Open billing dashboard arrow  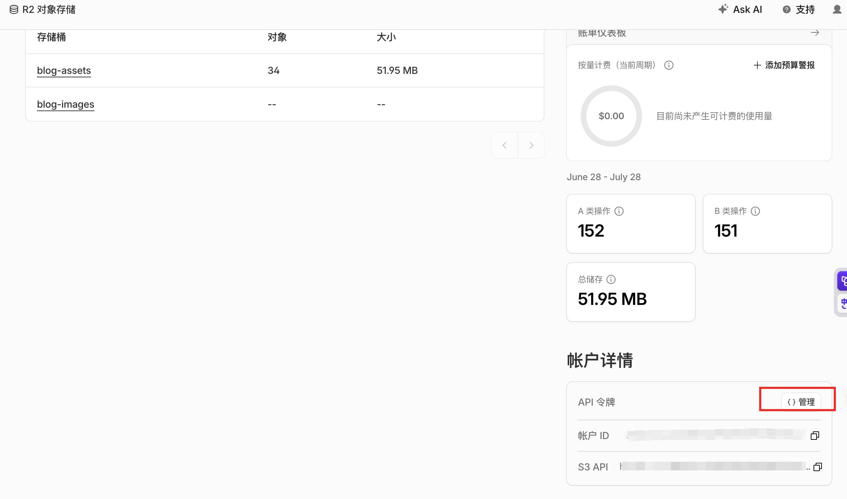tap(815, 33)
